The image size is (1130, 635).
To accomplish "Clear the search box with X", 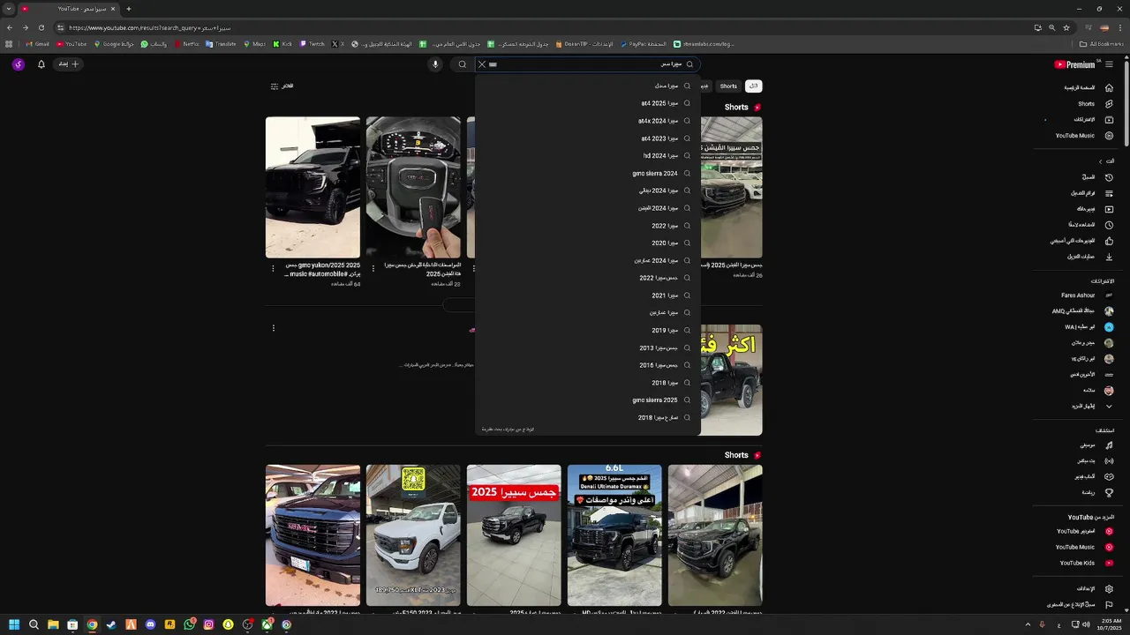I will (x=482, y=64).
